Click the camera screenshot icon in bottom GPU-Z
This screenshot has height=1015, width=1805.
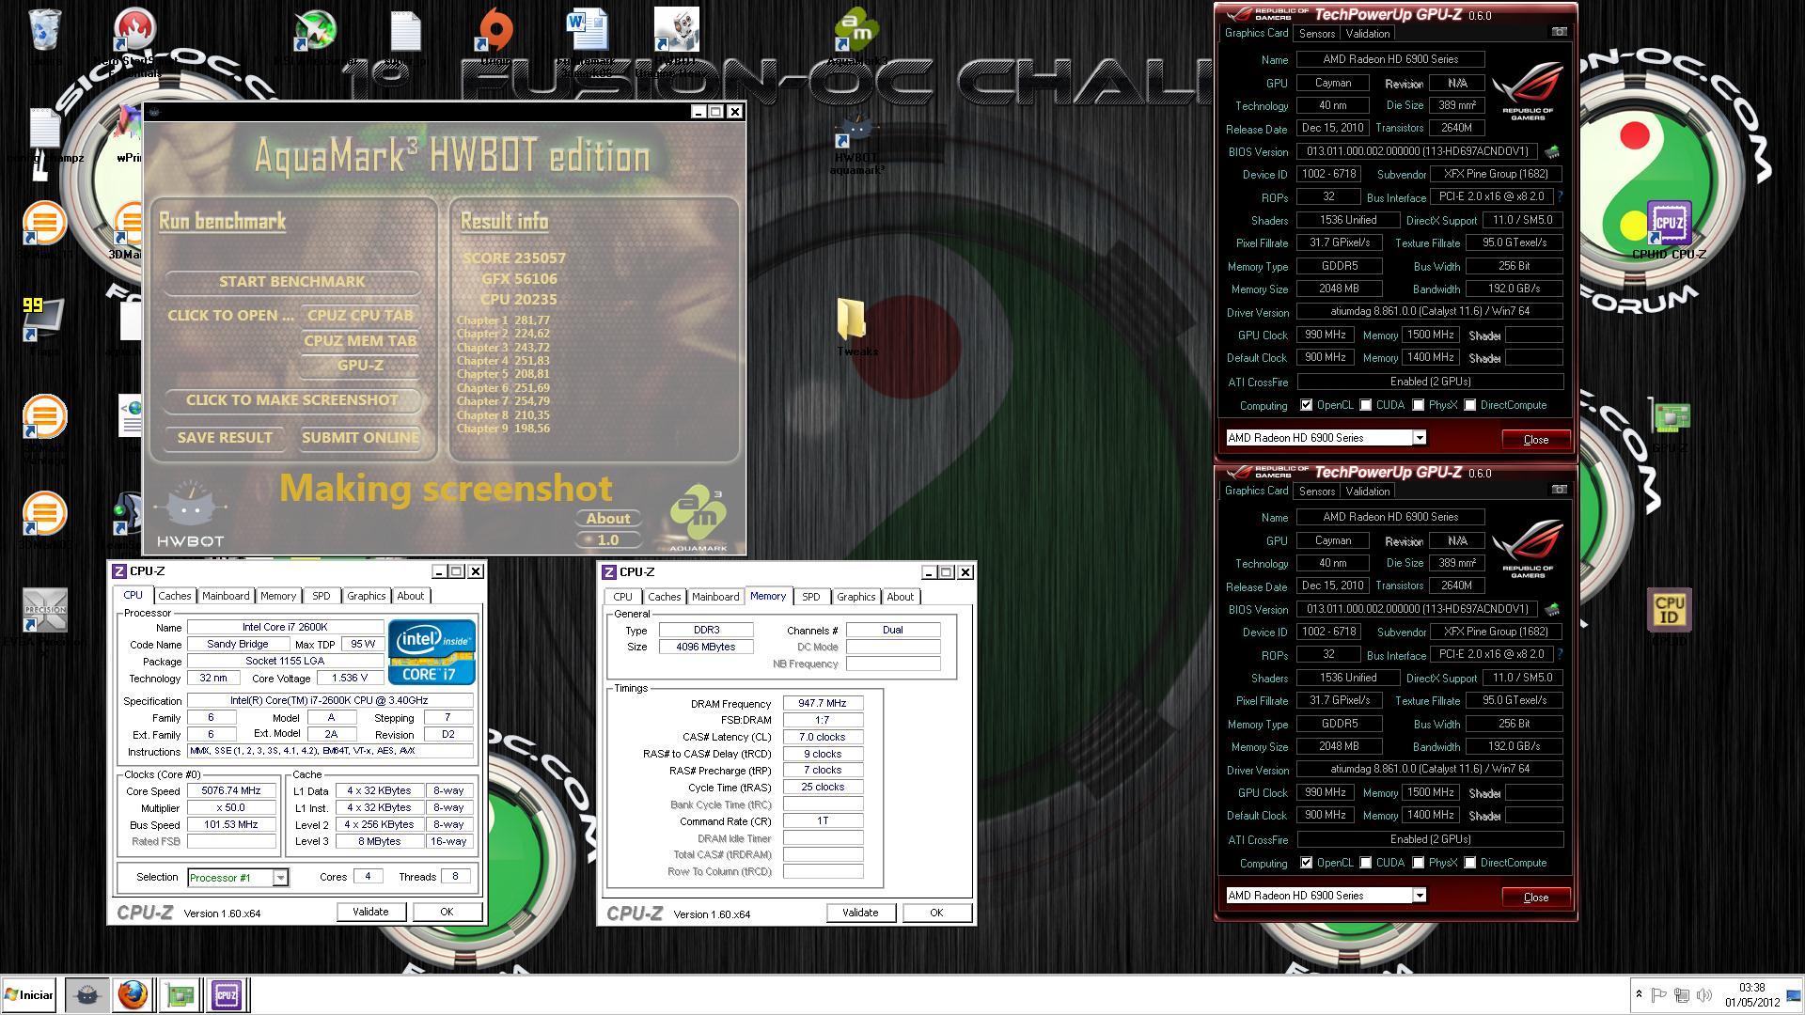click(x=1559, y=490)
